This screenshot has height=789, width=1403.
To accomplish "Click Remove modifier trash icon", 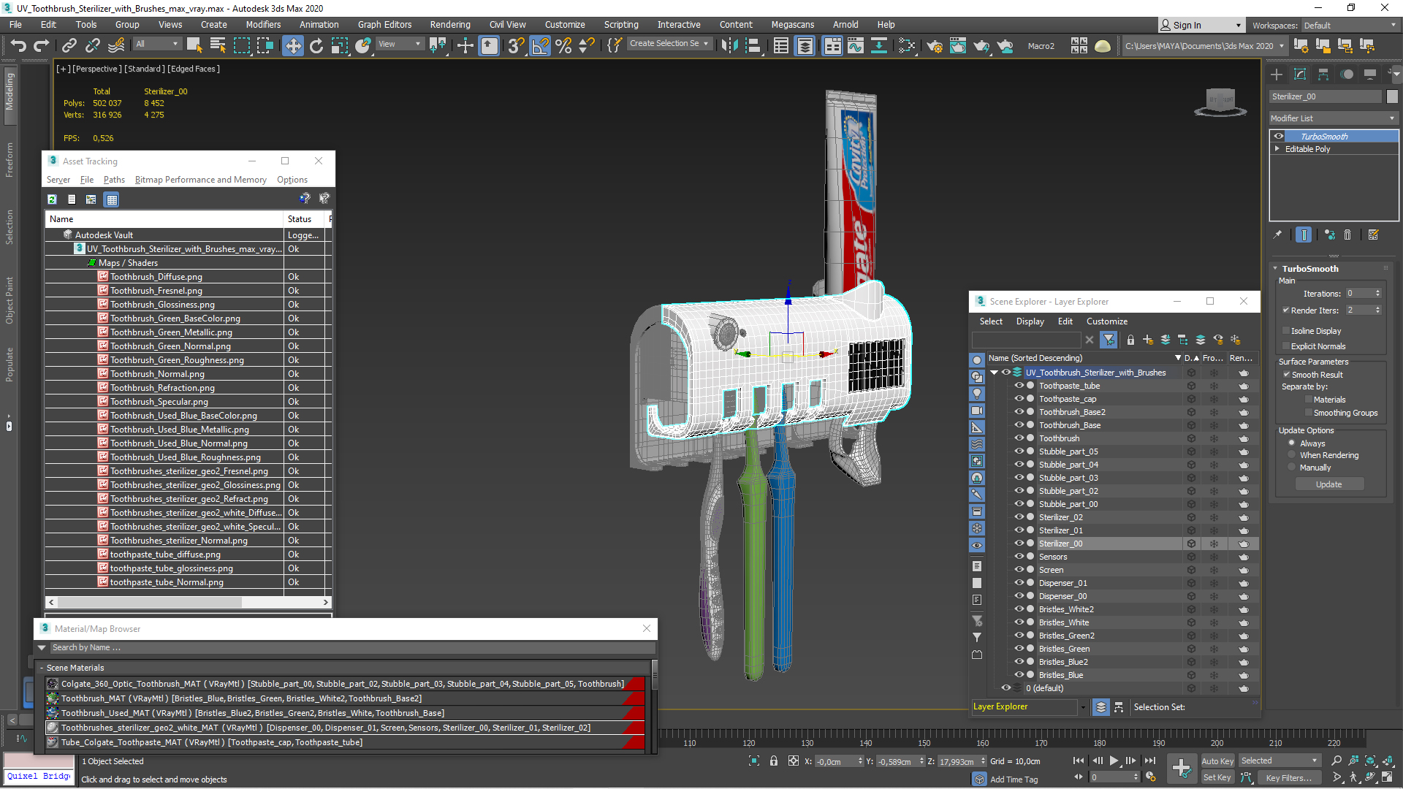I will coord(1347,235).
